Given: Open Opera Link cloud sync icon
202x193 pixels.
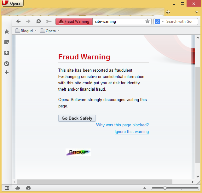Looking at the screenshot, I should pos(18,188).
